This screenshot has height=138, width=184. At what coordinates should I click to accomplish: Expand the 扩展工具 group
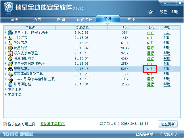[5, 95]
